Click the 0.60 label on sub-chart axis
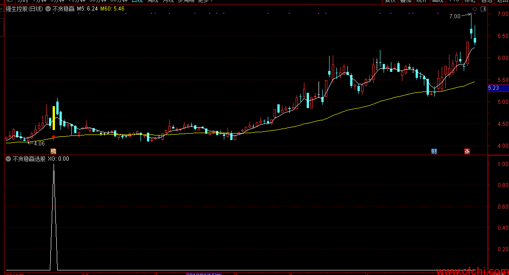Screen dimensions: 509x275 (x=503, y=207)
